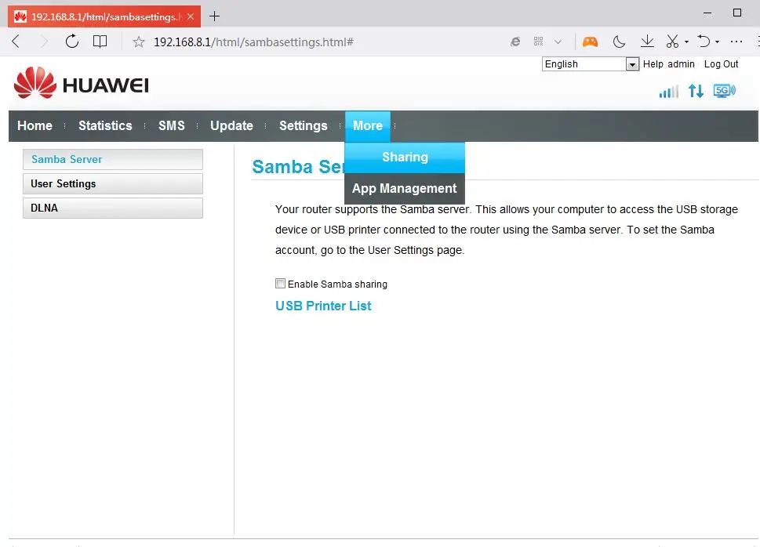Click the game controller toolbar icon
The width and height of the screenshot is (760, 547).
tap(590, 42)
